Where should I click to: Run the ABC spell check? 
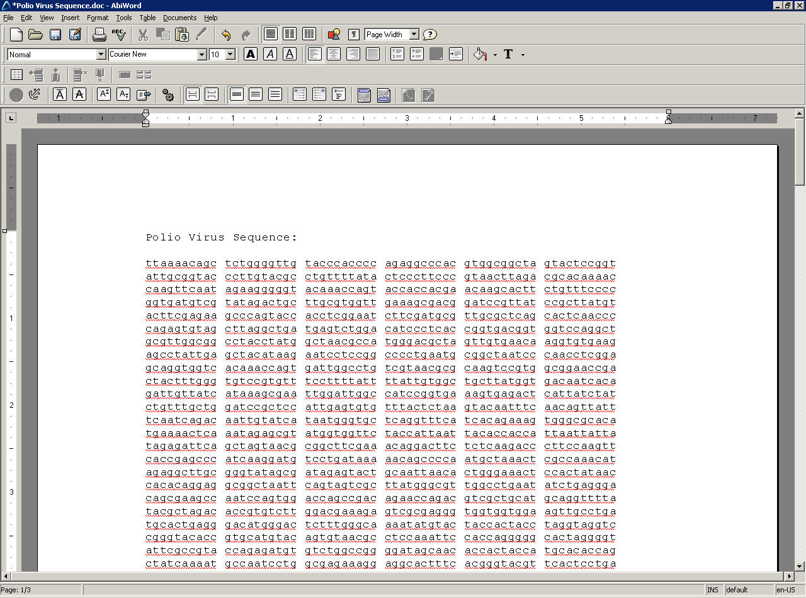point(118,35)
